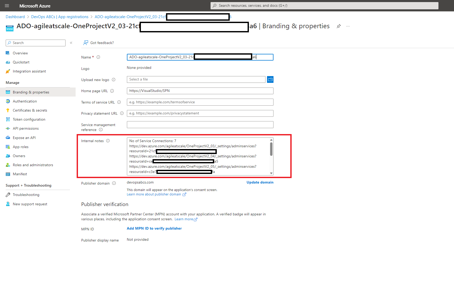454x300 pixels.
Task: Click the New support request person icon
Action: pyautogui.click(x=8, y=204)
